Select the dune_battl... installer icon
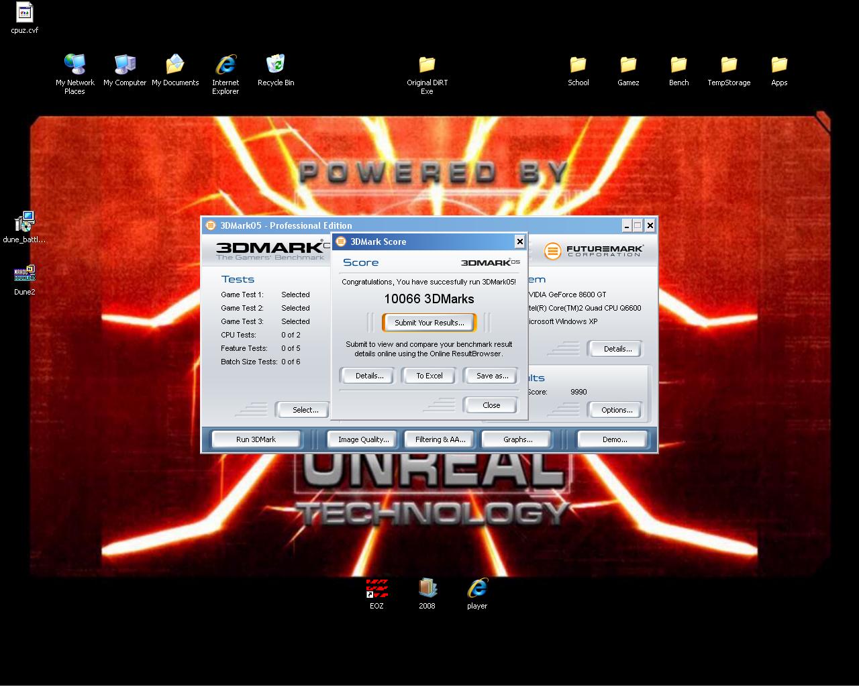Viewport: 859px width, 687px height. click(x=25, y=221)
